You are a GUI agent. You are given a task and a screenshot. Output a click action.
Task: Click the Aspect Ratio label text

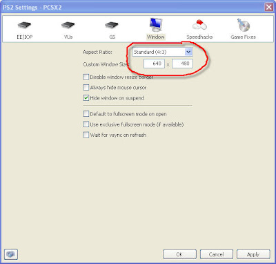click(97, 52)
